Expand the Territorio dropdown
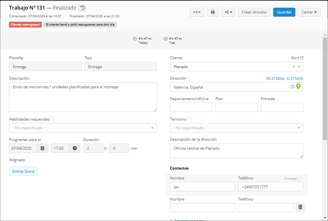This screenshot has height=221, width=328. point(299,128)
